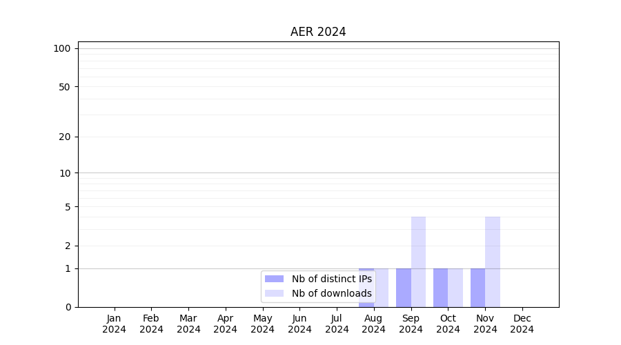Select the 'Dec 2024' x-axis label

pos(522,324)
